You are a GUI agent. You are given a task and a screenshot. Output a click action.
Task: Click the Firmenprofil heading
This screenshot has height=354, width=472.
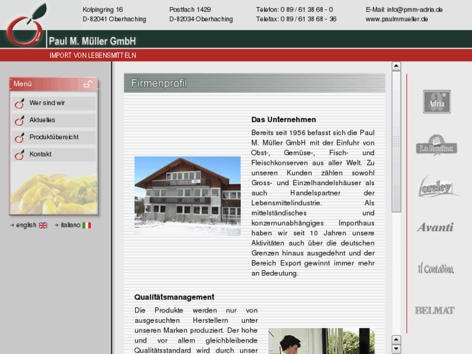pos(159,83)
